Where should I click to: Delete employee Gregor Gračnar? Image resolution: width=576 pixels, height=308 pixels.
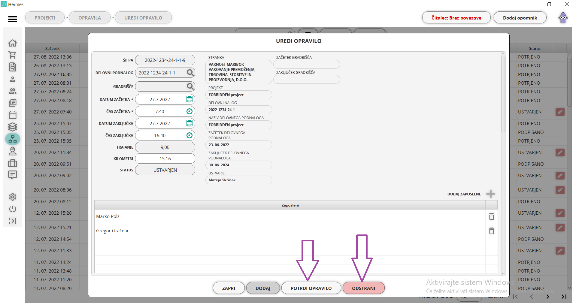492,231
